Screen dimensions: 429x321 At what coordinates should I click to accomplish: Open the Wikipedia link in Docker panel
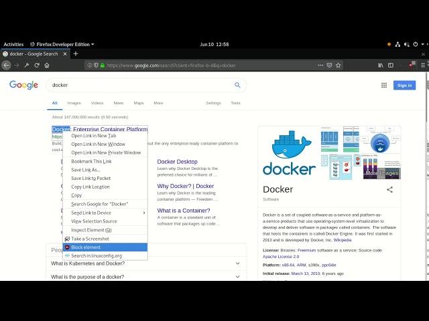[x=343, y=240]
